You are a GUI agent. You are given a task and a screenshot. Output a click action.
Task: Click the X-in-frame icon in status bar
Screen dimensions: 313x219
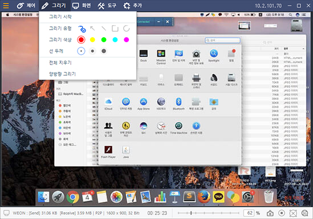pos(293,213)
